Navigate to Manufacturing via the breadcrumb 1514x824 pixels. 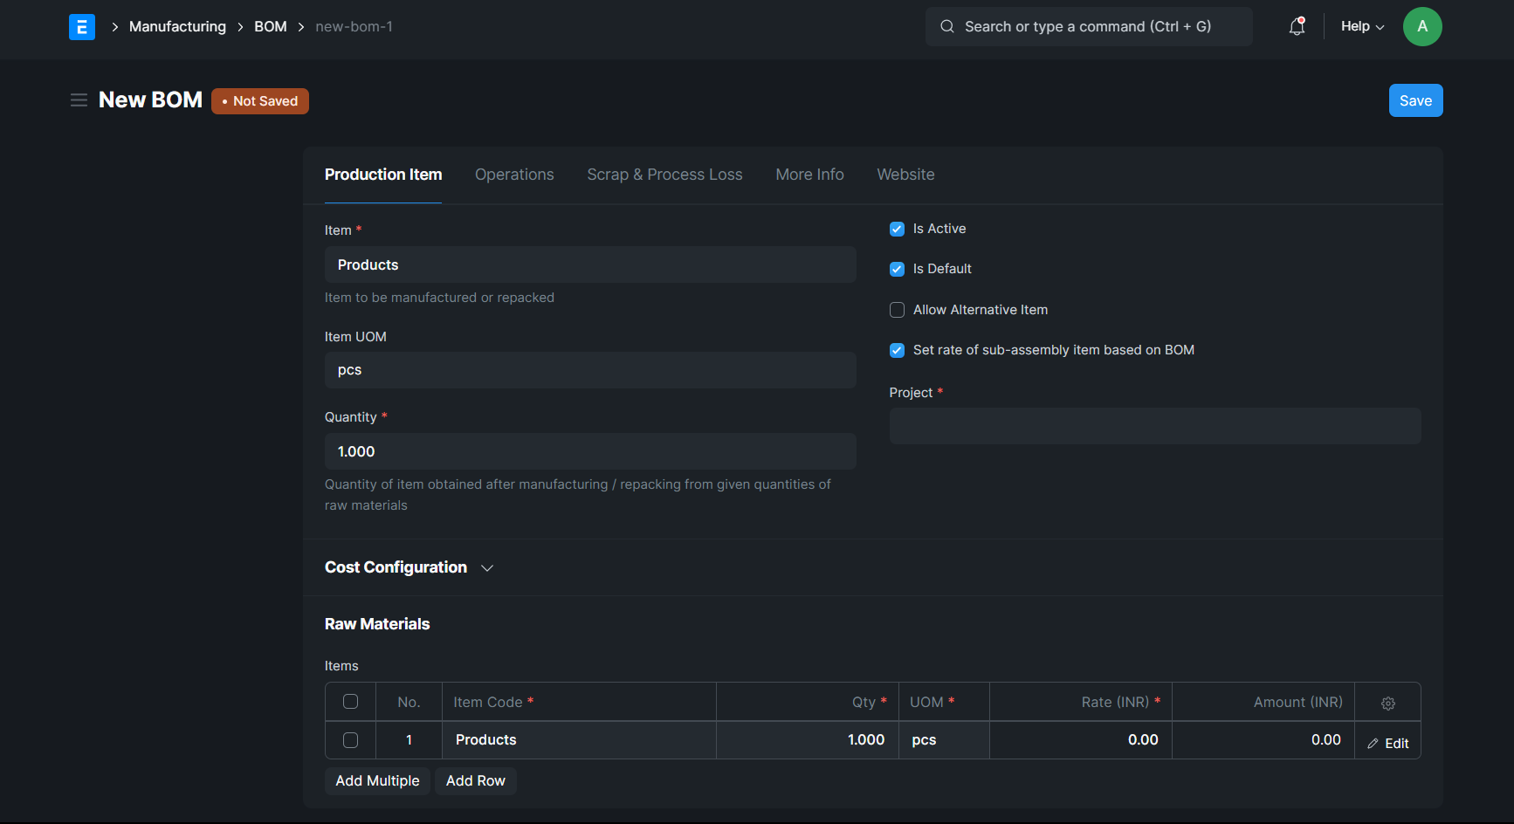click(177, 26)
